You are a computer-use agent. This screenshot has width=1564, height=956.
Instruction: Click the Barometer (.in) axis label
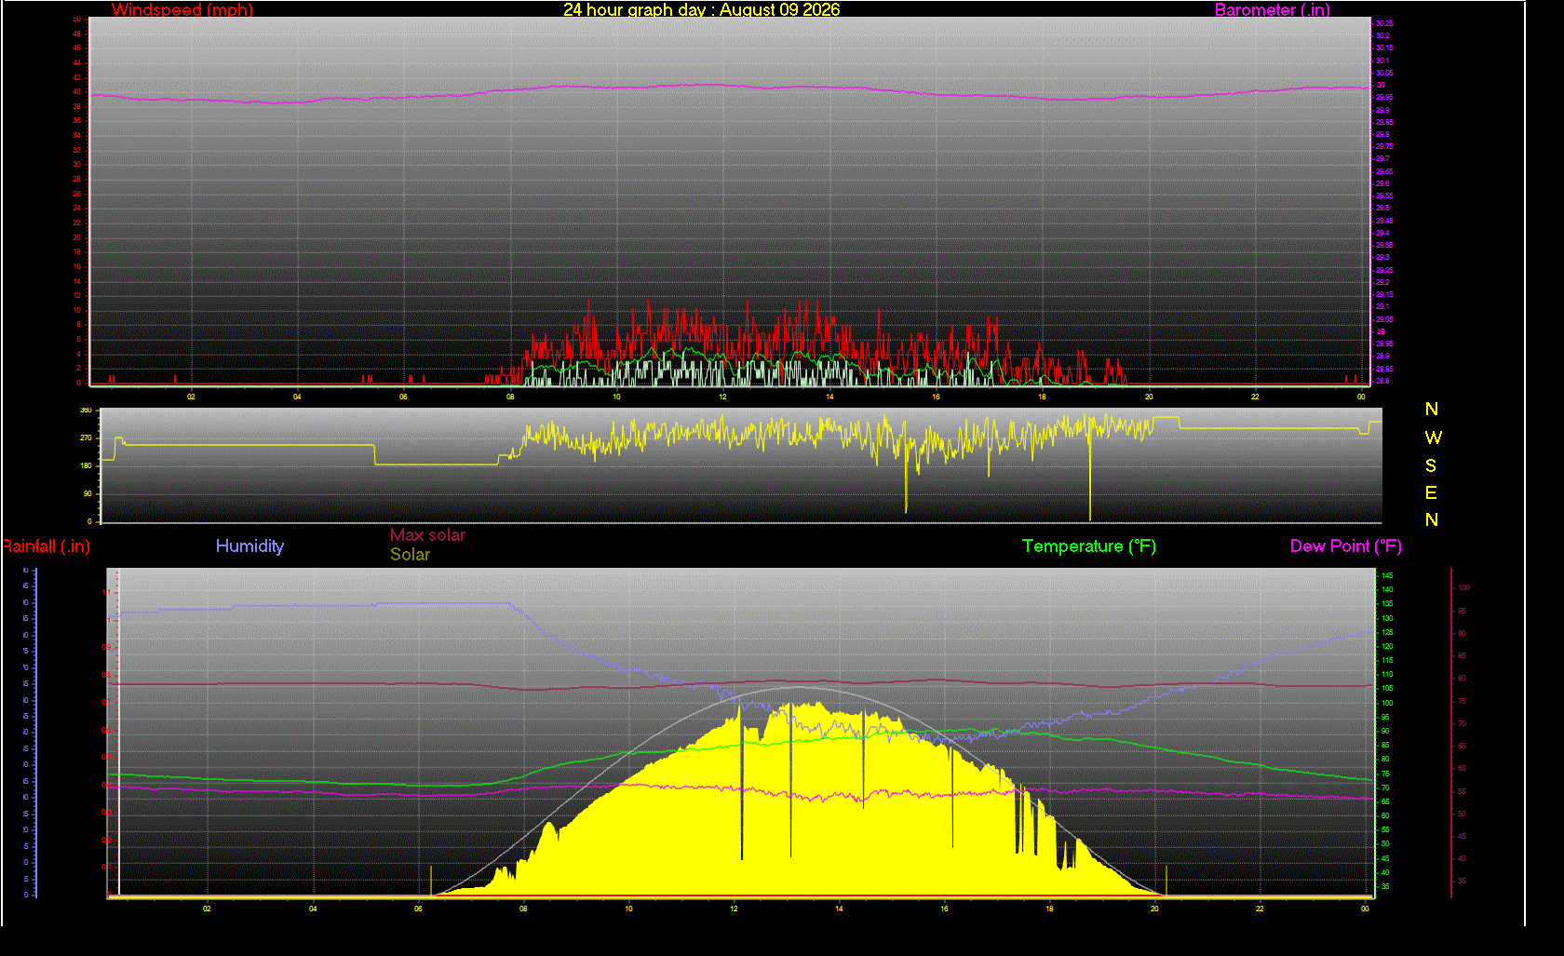click(x=1272, y=10)
